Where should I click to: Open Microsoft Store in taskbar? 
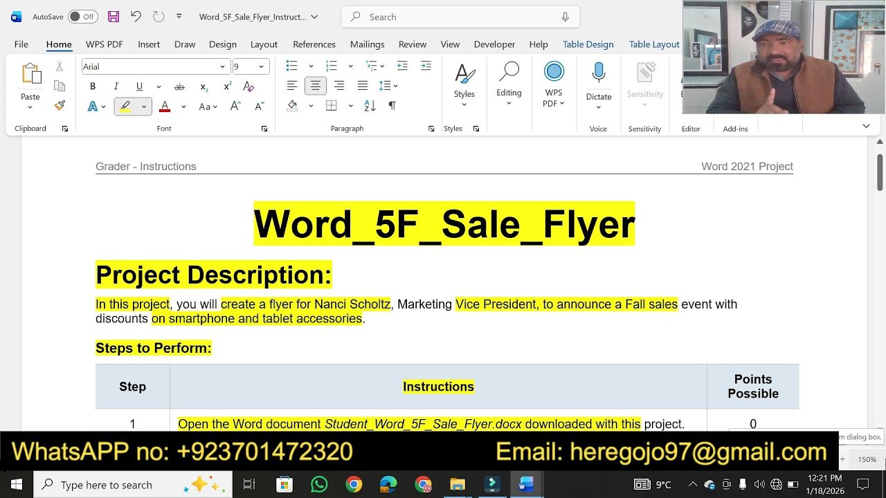(284, 484)
